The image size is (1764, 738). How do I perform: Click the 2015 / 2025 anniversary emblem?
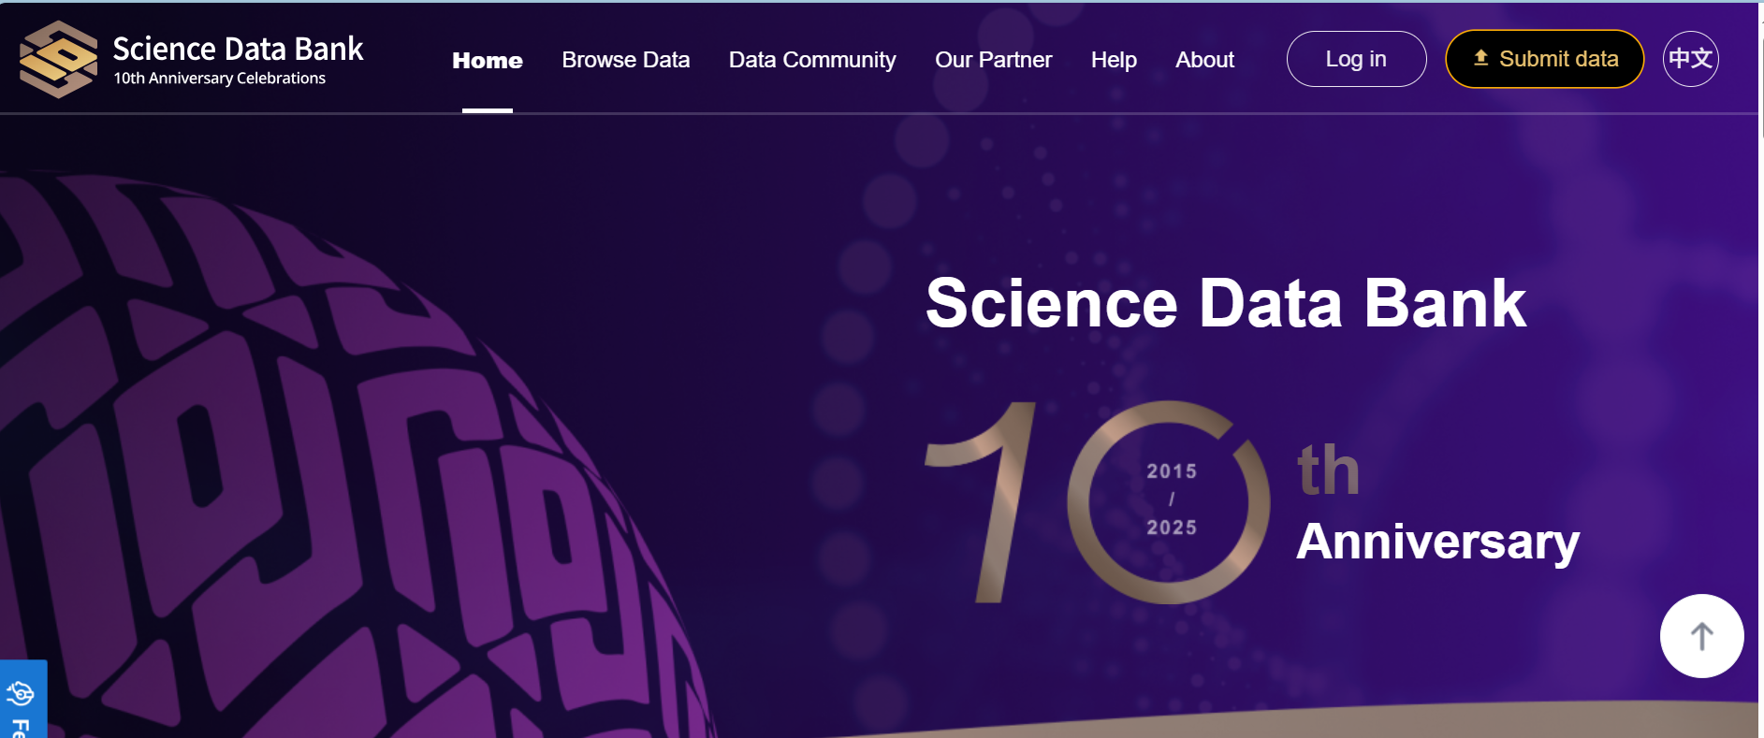coord(1170,502)
